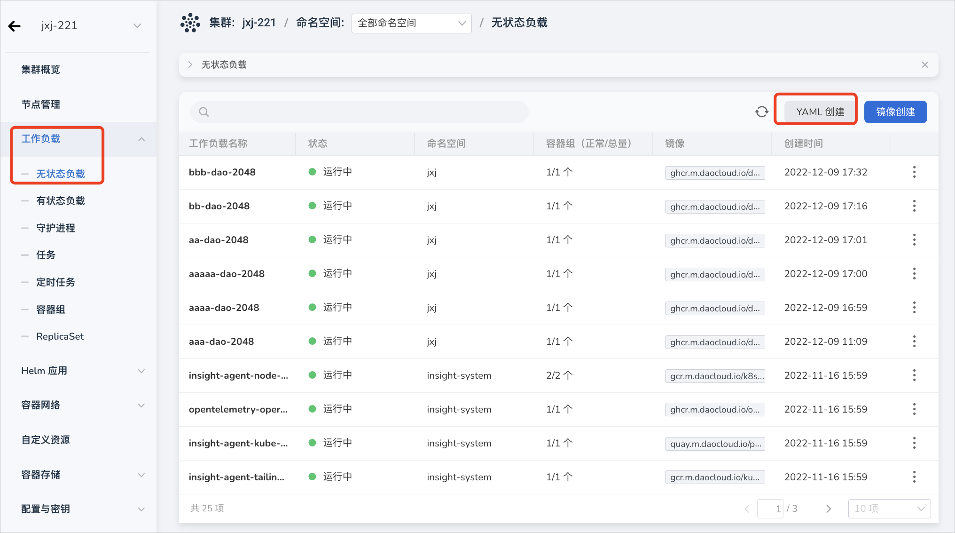Image resolution: width=955 pixels, height=533 pixels.
Task: Open actions menu for insight-agent-kube row
Action: tap(914, 443)
